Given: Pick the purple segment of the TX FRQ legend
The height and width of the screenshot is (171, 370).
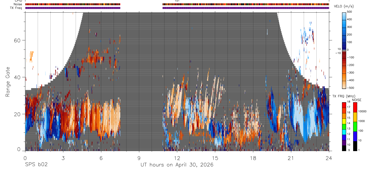Looking at the screenshot, I should (344, 142).
